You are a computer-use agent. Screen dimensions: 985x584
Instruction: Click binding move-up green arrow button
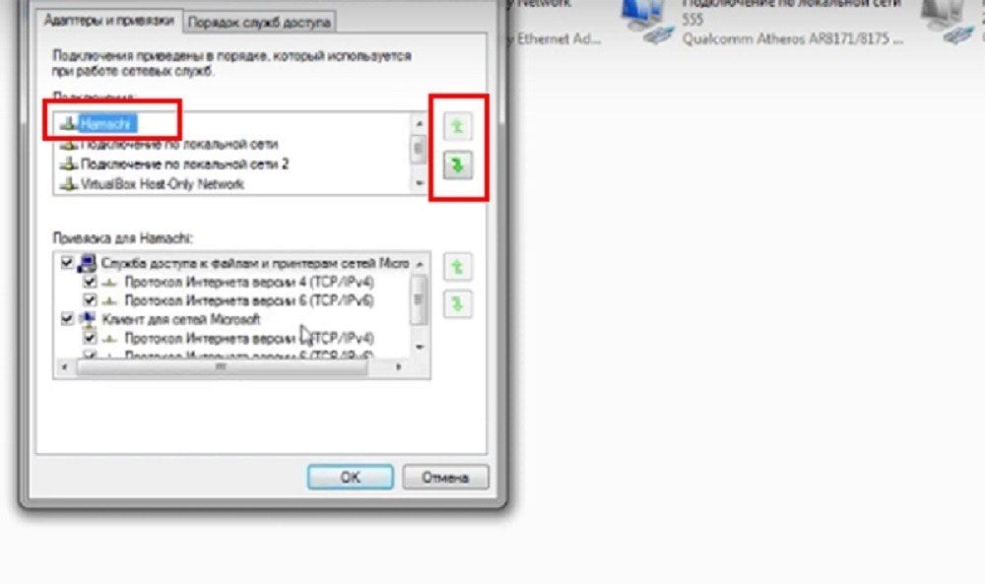(x=457, y=268)
